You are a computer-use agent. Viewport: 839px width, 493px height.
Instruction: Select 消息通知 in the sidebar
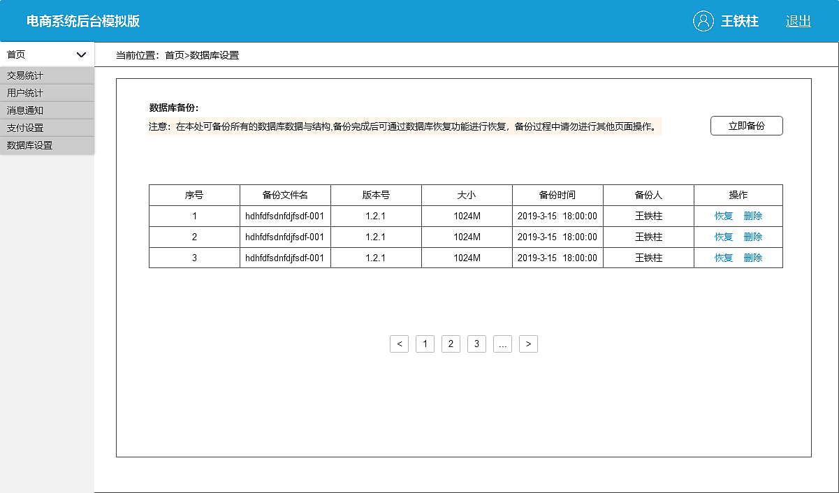coord(24,110)
